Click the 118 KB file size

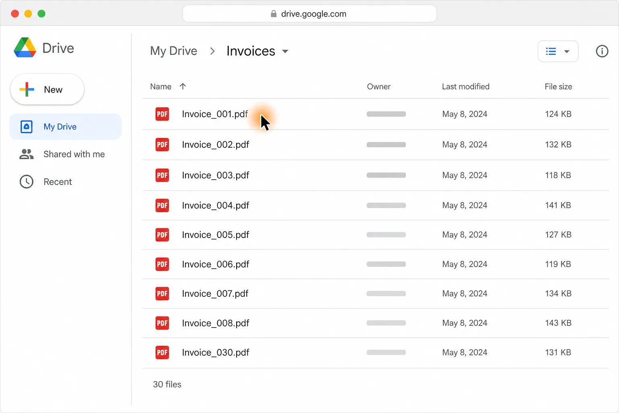point(558,175)
